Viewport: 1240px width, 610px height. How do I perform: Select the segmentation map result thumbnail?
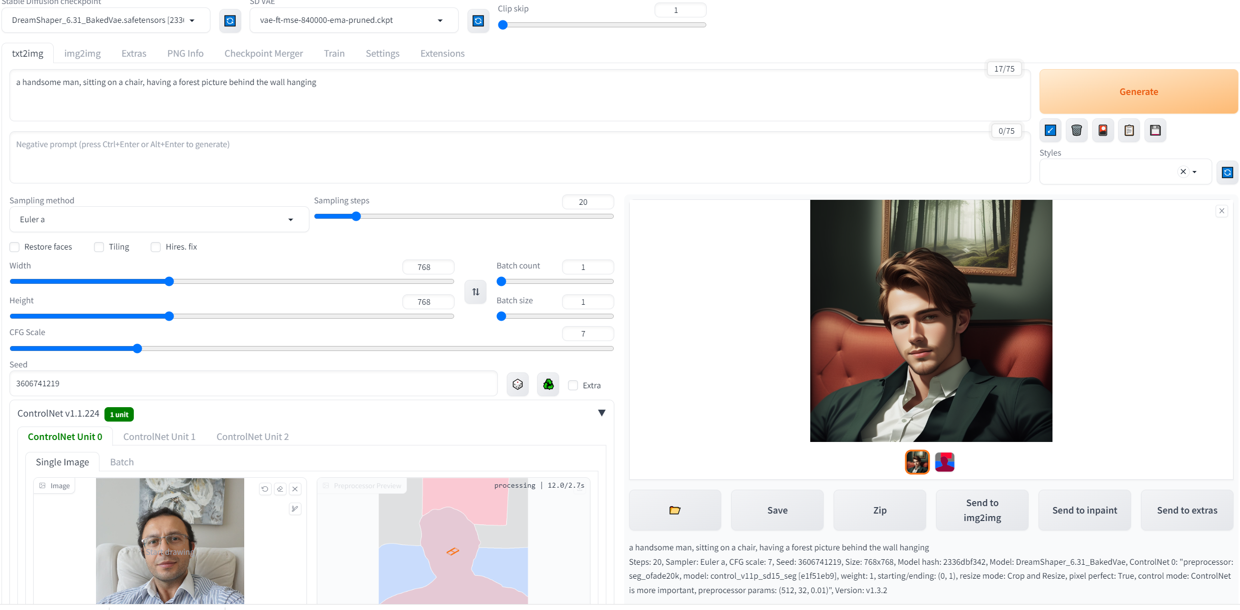(944, 462)
